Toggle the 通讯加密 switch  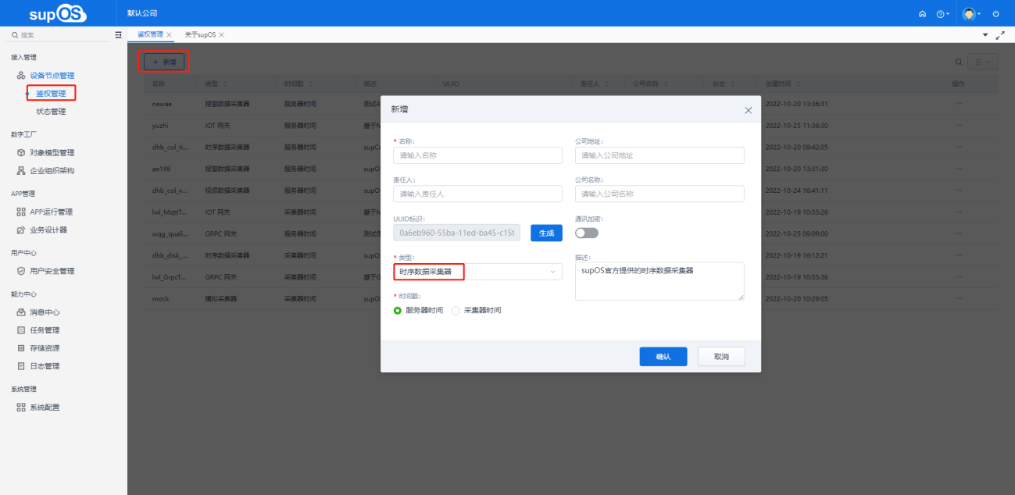tap(586, 233)
